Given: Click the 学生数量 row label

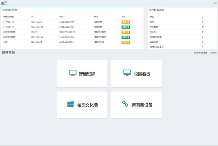Looking at the screenshot, I should click(x=154, y=27).
